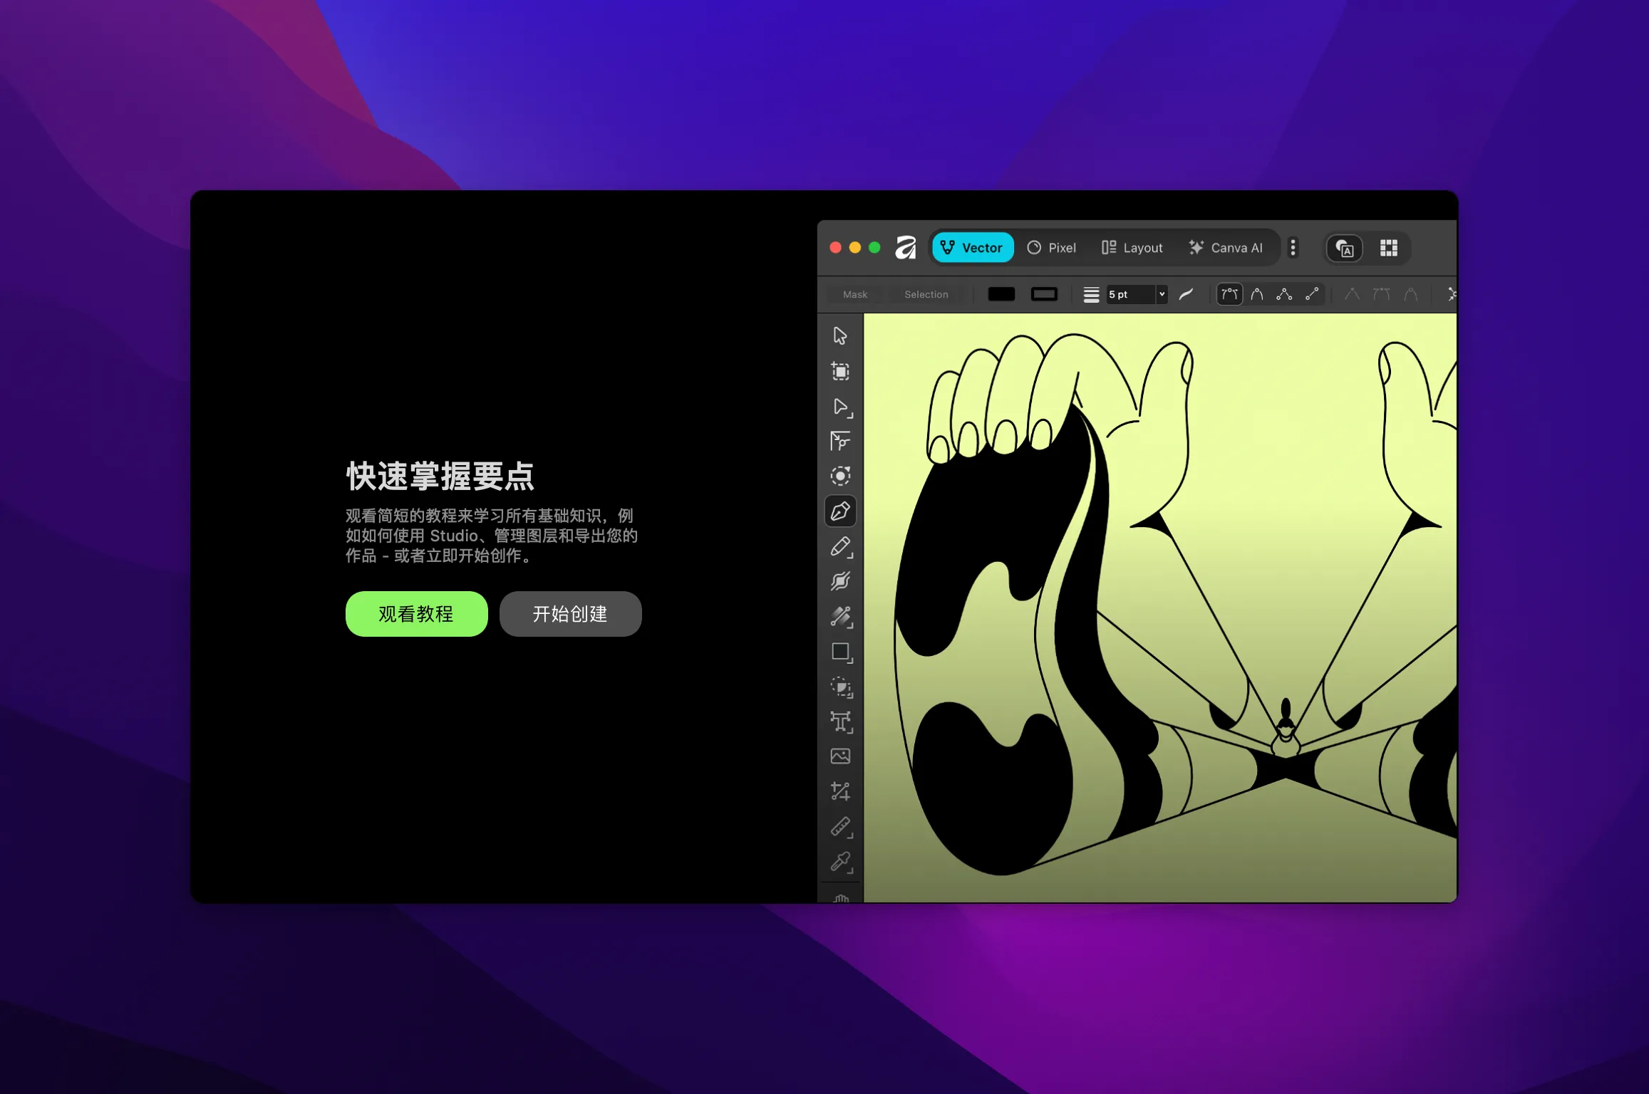Select the Frame Text tool
The height and width of the screenshot is (1094, 1649).
click(x=840, y=721)
